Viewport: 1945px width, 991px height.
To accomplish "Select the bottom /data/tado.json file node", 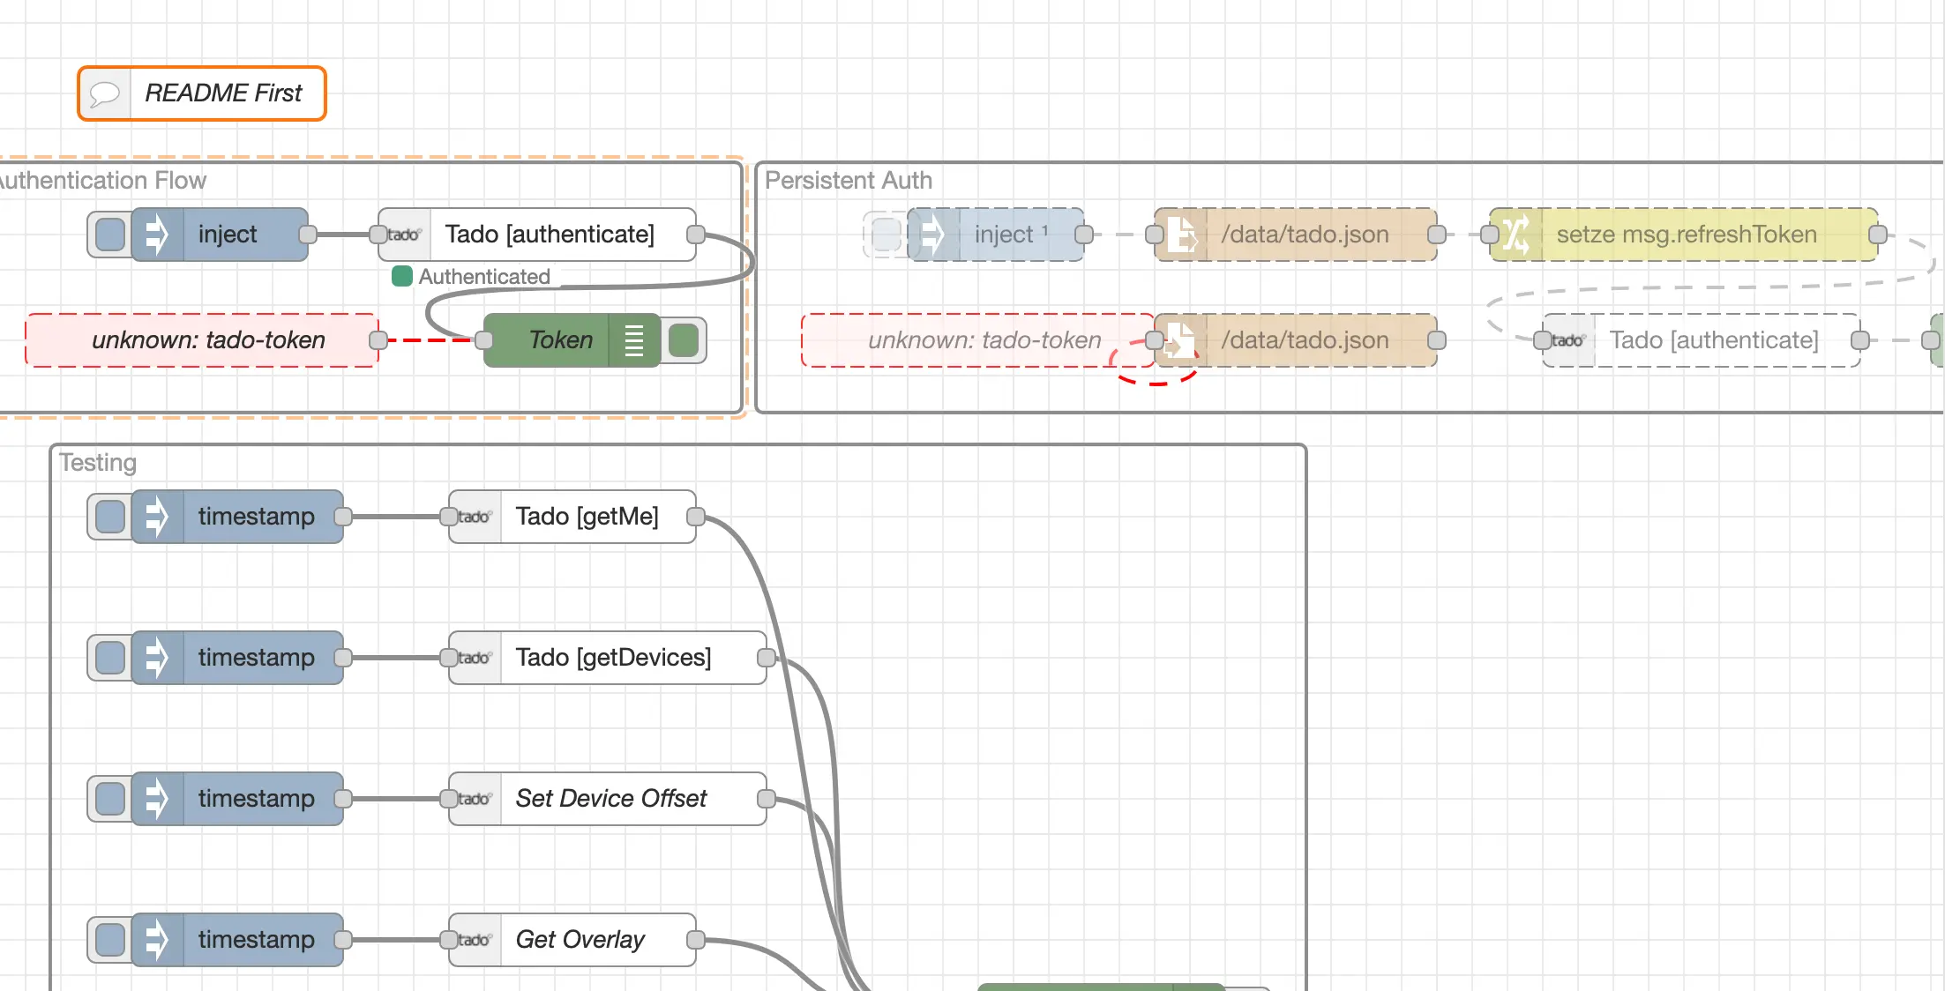I will [x=1296, y=340].
